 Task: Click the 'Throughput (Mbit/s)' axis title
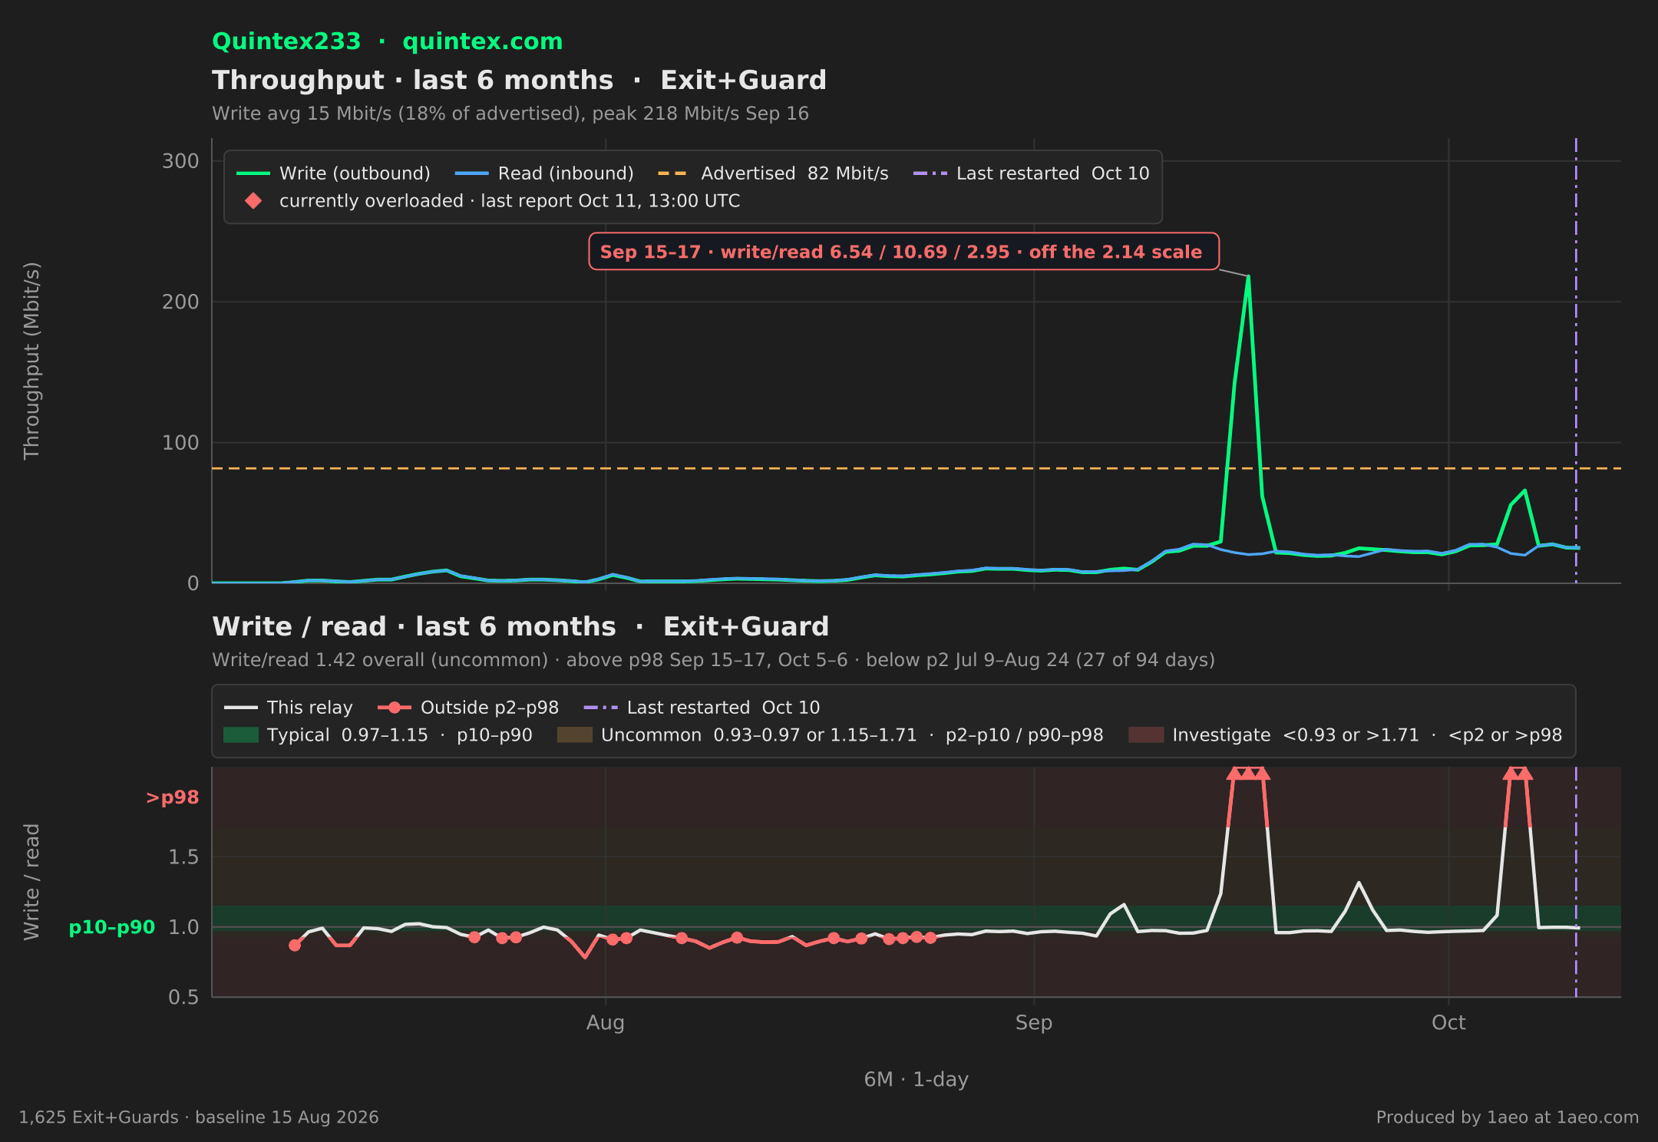tap(31, 361)
